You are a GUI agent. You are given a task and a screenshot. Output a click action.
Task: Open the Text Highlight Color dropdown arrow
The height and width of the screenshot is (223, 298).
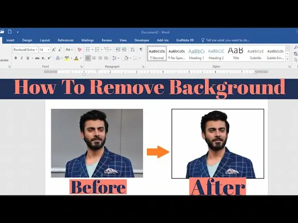[72, 58]
